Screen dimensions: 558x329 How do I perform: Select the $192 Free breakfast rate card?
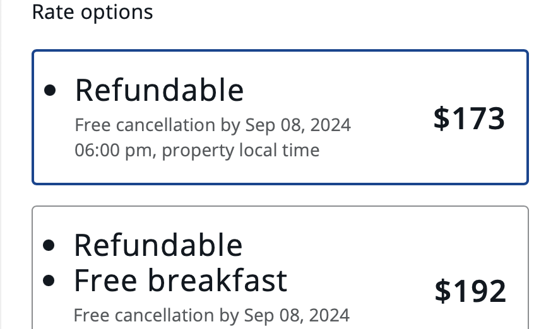[280, 271]
